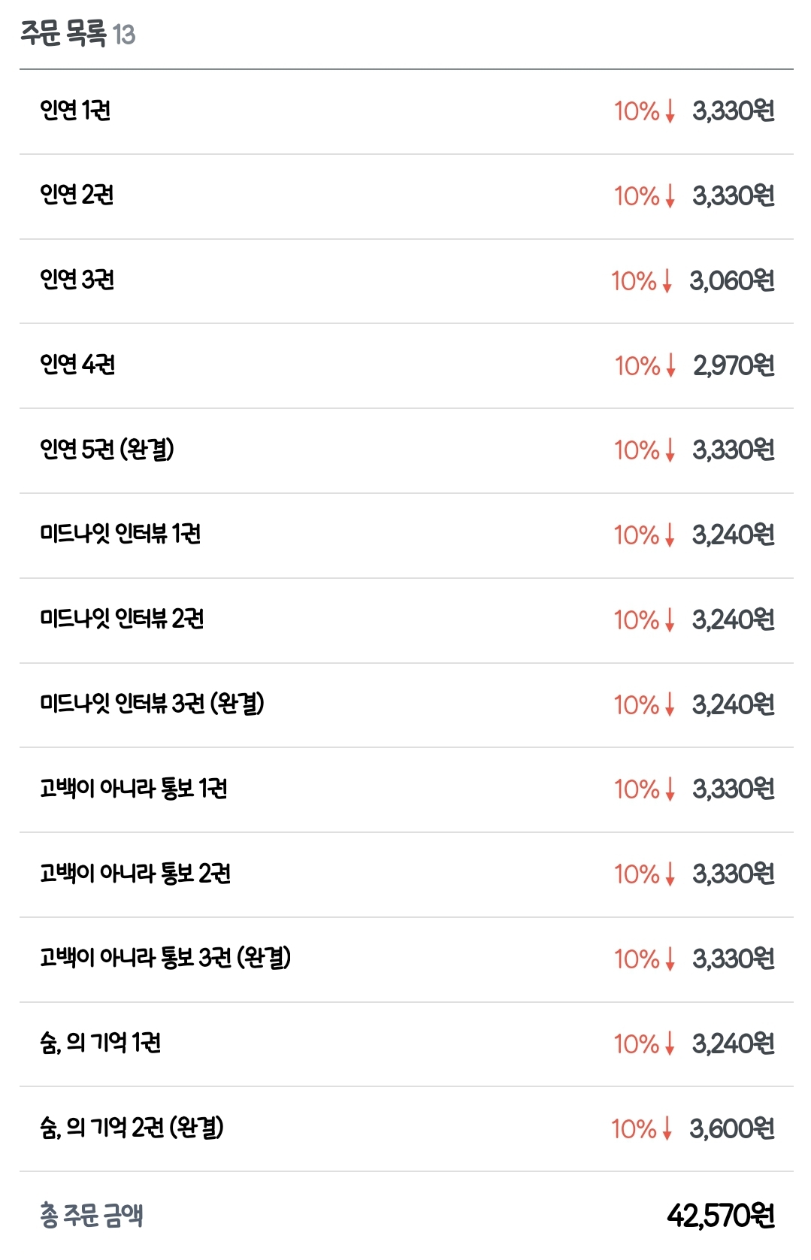
Task: Click the 2,970원 price of 인연 4권
Action: (733, 366)
